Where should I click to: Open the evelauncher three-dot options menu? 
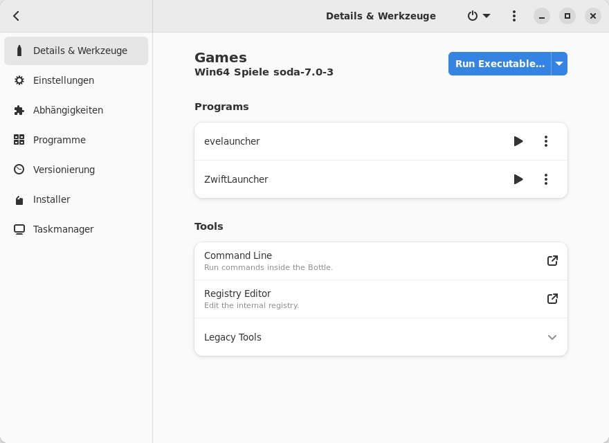[x=546, y=141]
